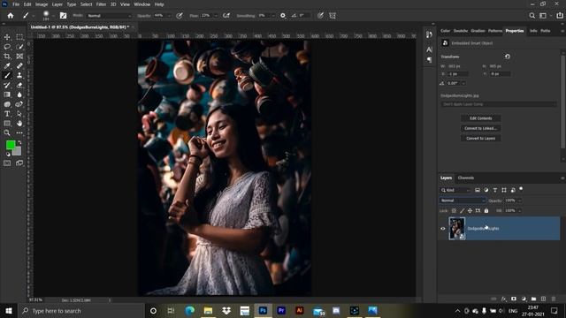Click the Convert to Layers button
The height and width of the screenshot is (318, 566).
tap(480, 139)
